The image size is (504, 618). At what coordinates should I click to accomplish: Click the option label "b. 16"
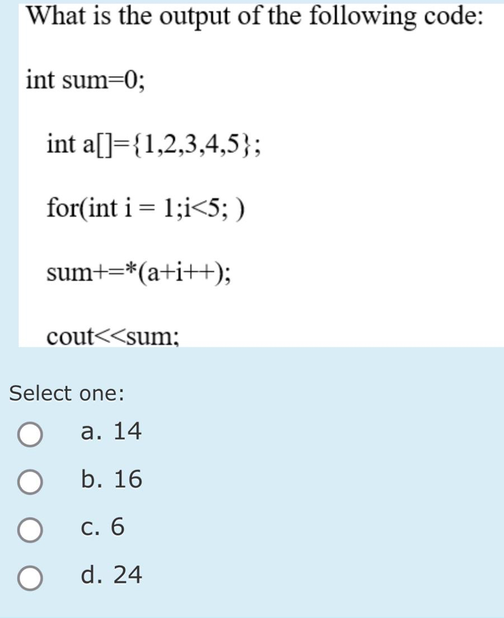(x=111, y=479)
